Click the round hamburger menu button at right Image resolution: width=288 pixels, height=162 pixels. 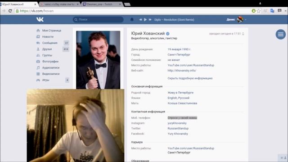click(x=280, y=34)
